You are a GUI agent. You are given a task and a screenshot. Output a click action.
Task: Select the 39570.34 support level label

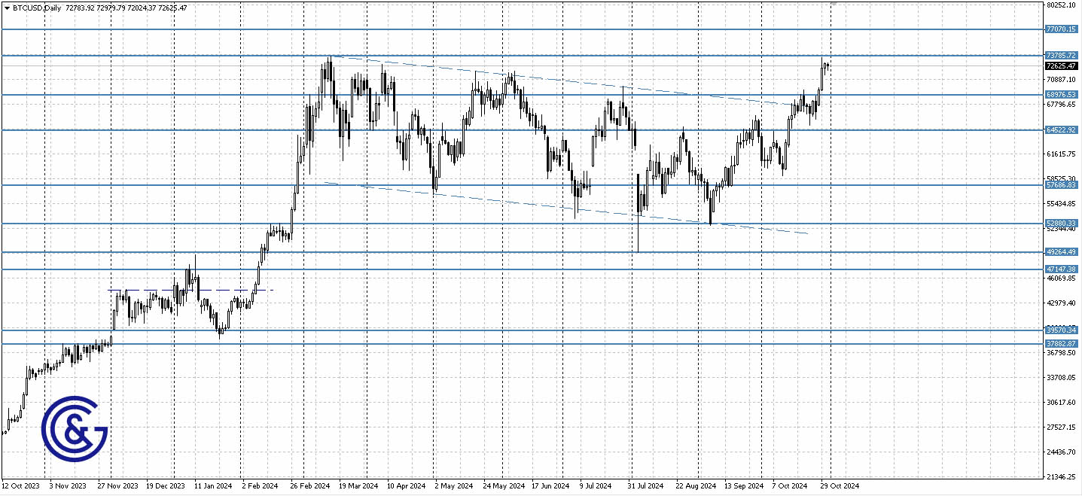1061,330
